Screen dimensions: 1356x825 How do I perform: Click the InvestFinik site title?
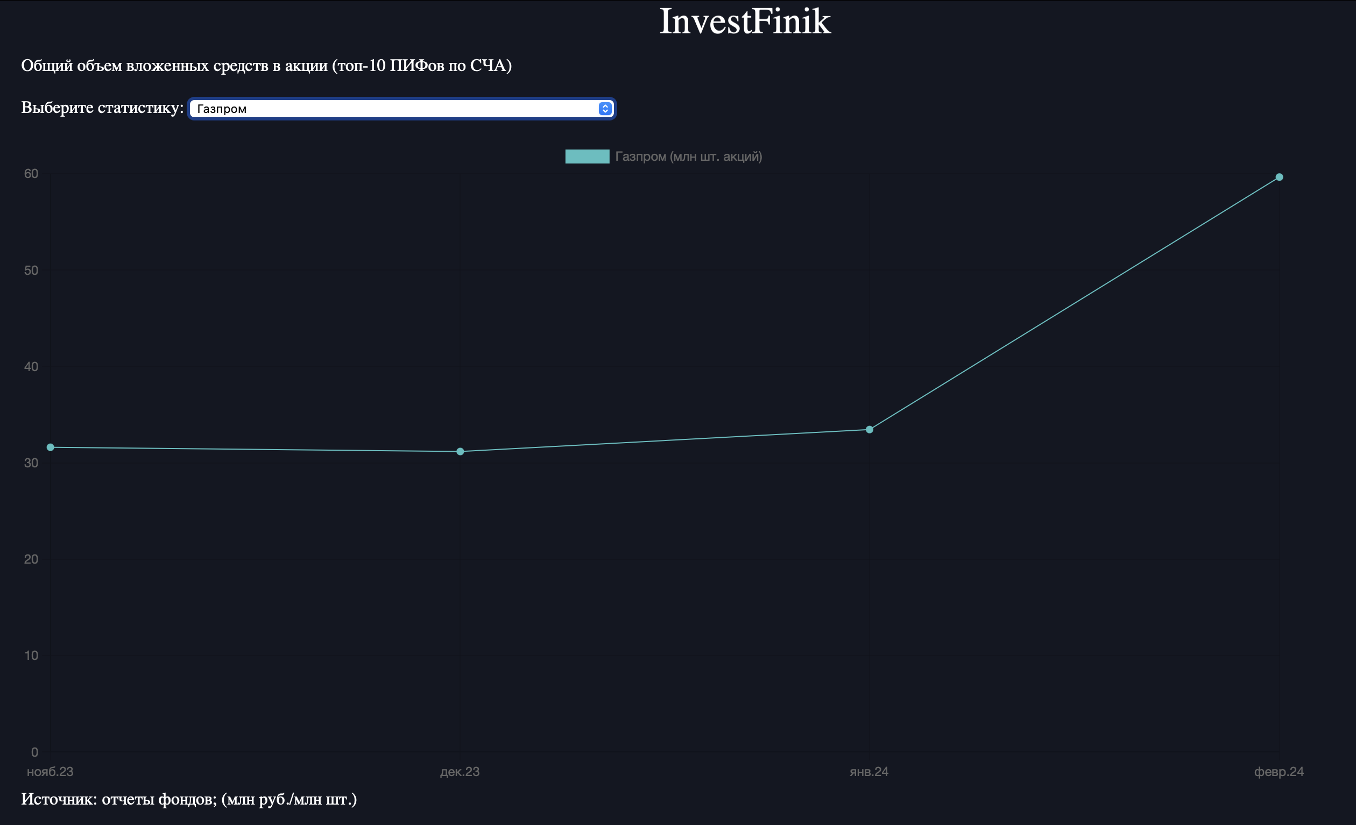pyautogui.click(x=745, y=22)
